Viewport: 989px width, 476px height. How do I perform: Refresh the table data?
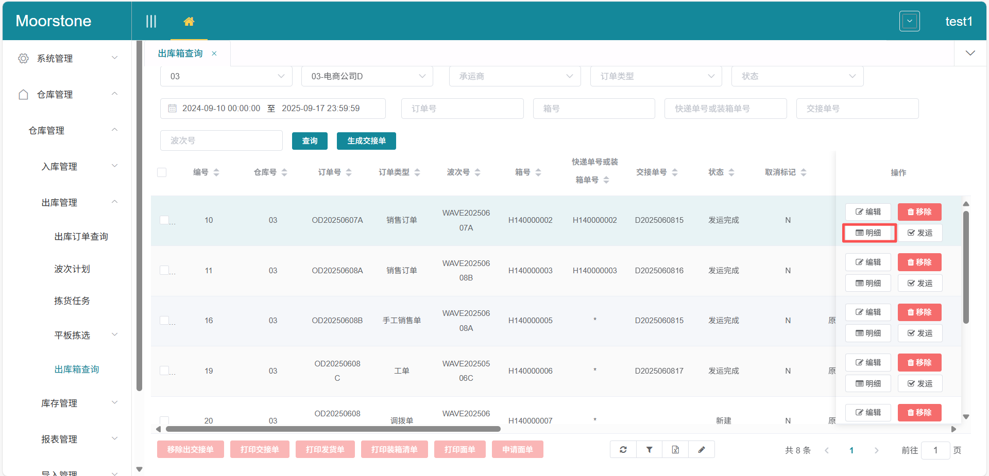(623, 449)
